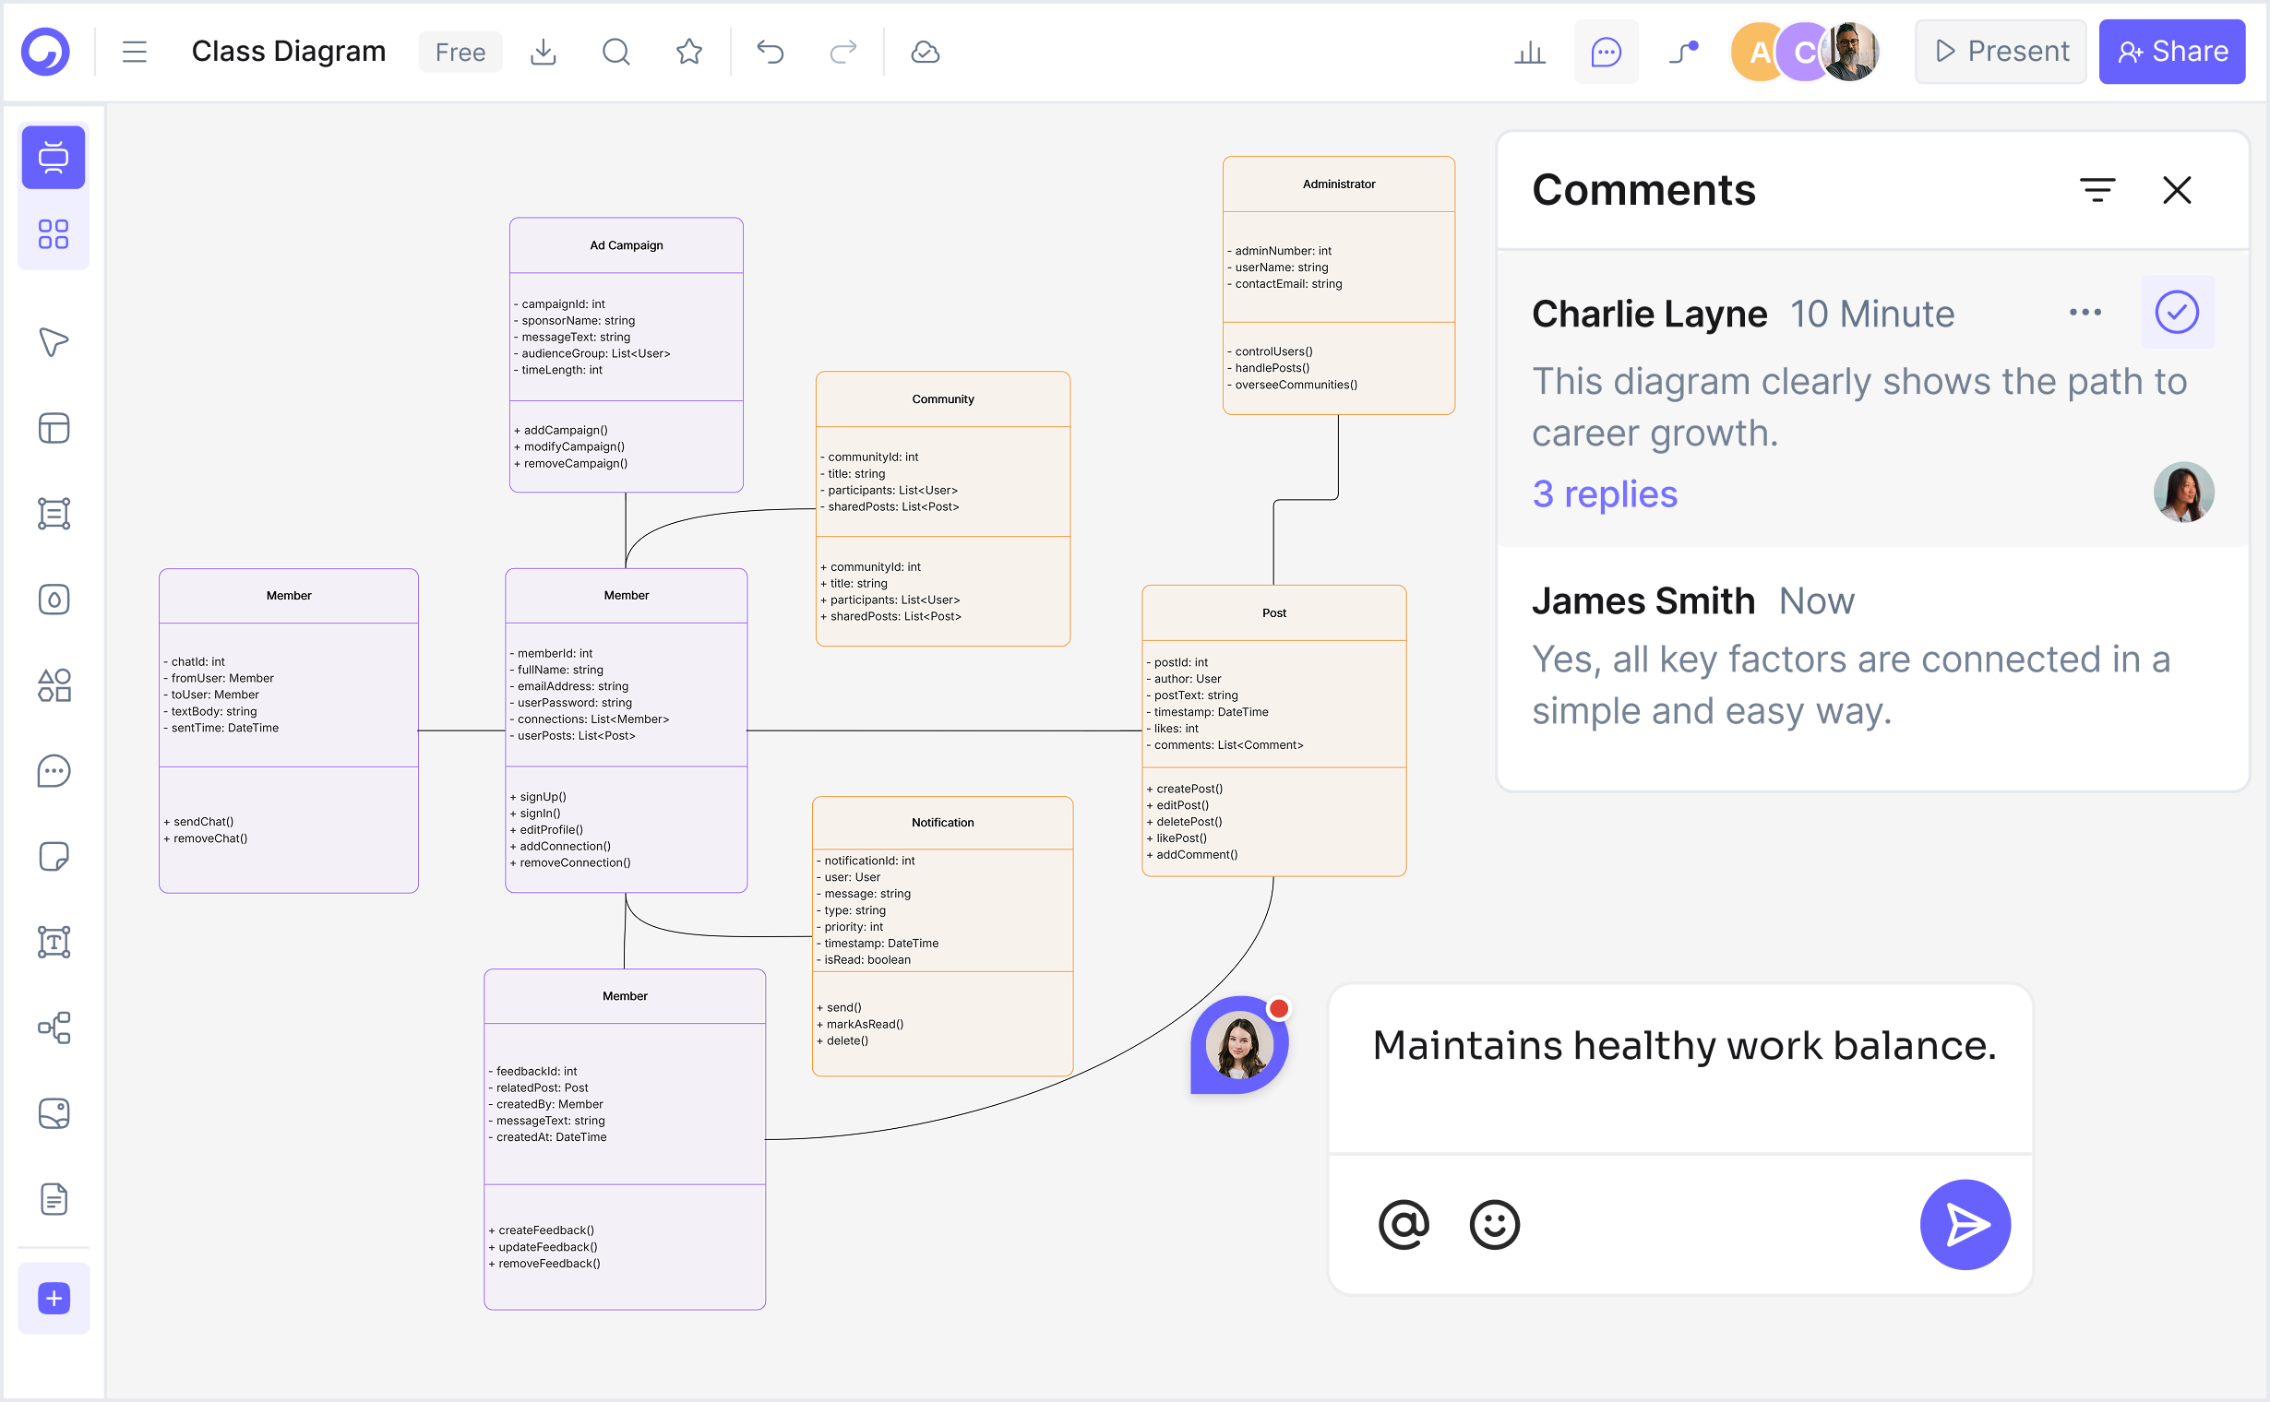Image resolution: width=2270 pixels, height=1402 pixels.
Task: Click collaborator avatar with letter A
Action: pos(1756,52)
